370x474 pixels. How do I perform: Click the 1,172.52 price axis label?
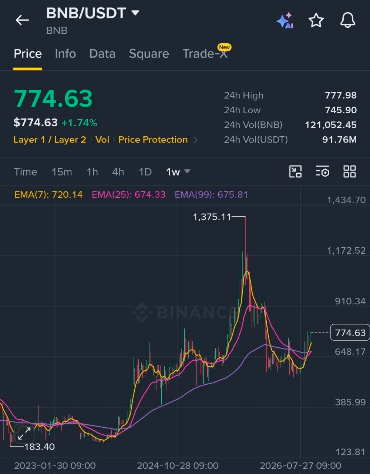pyautogui.click(x=346, y=250)
